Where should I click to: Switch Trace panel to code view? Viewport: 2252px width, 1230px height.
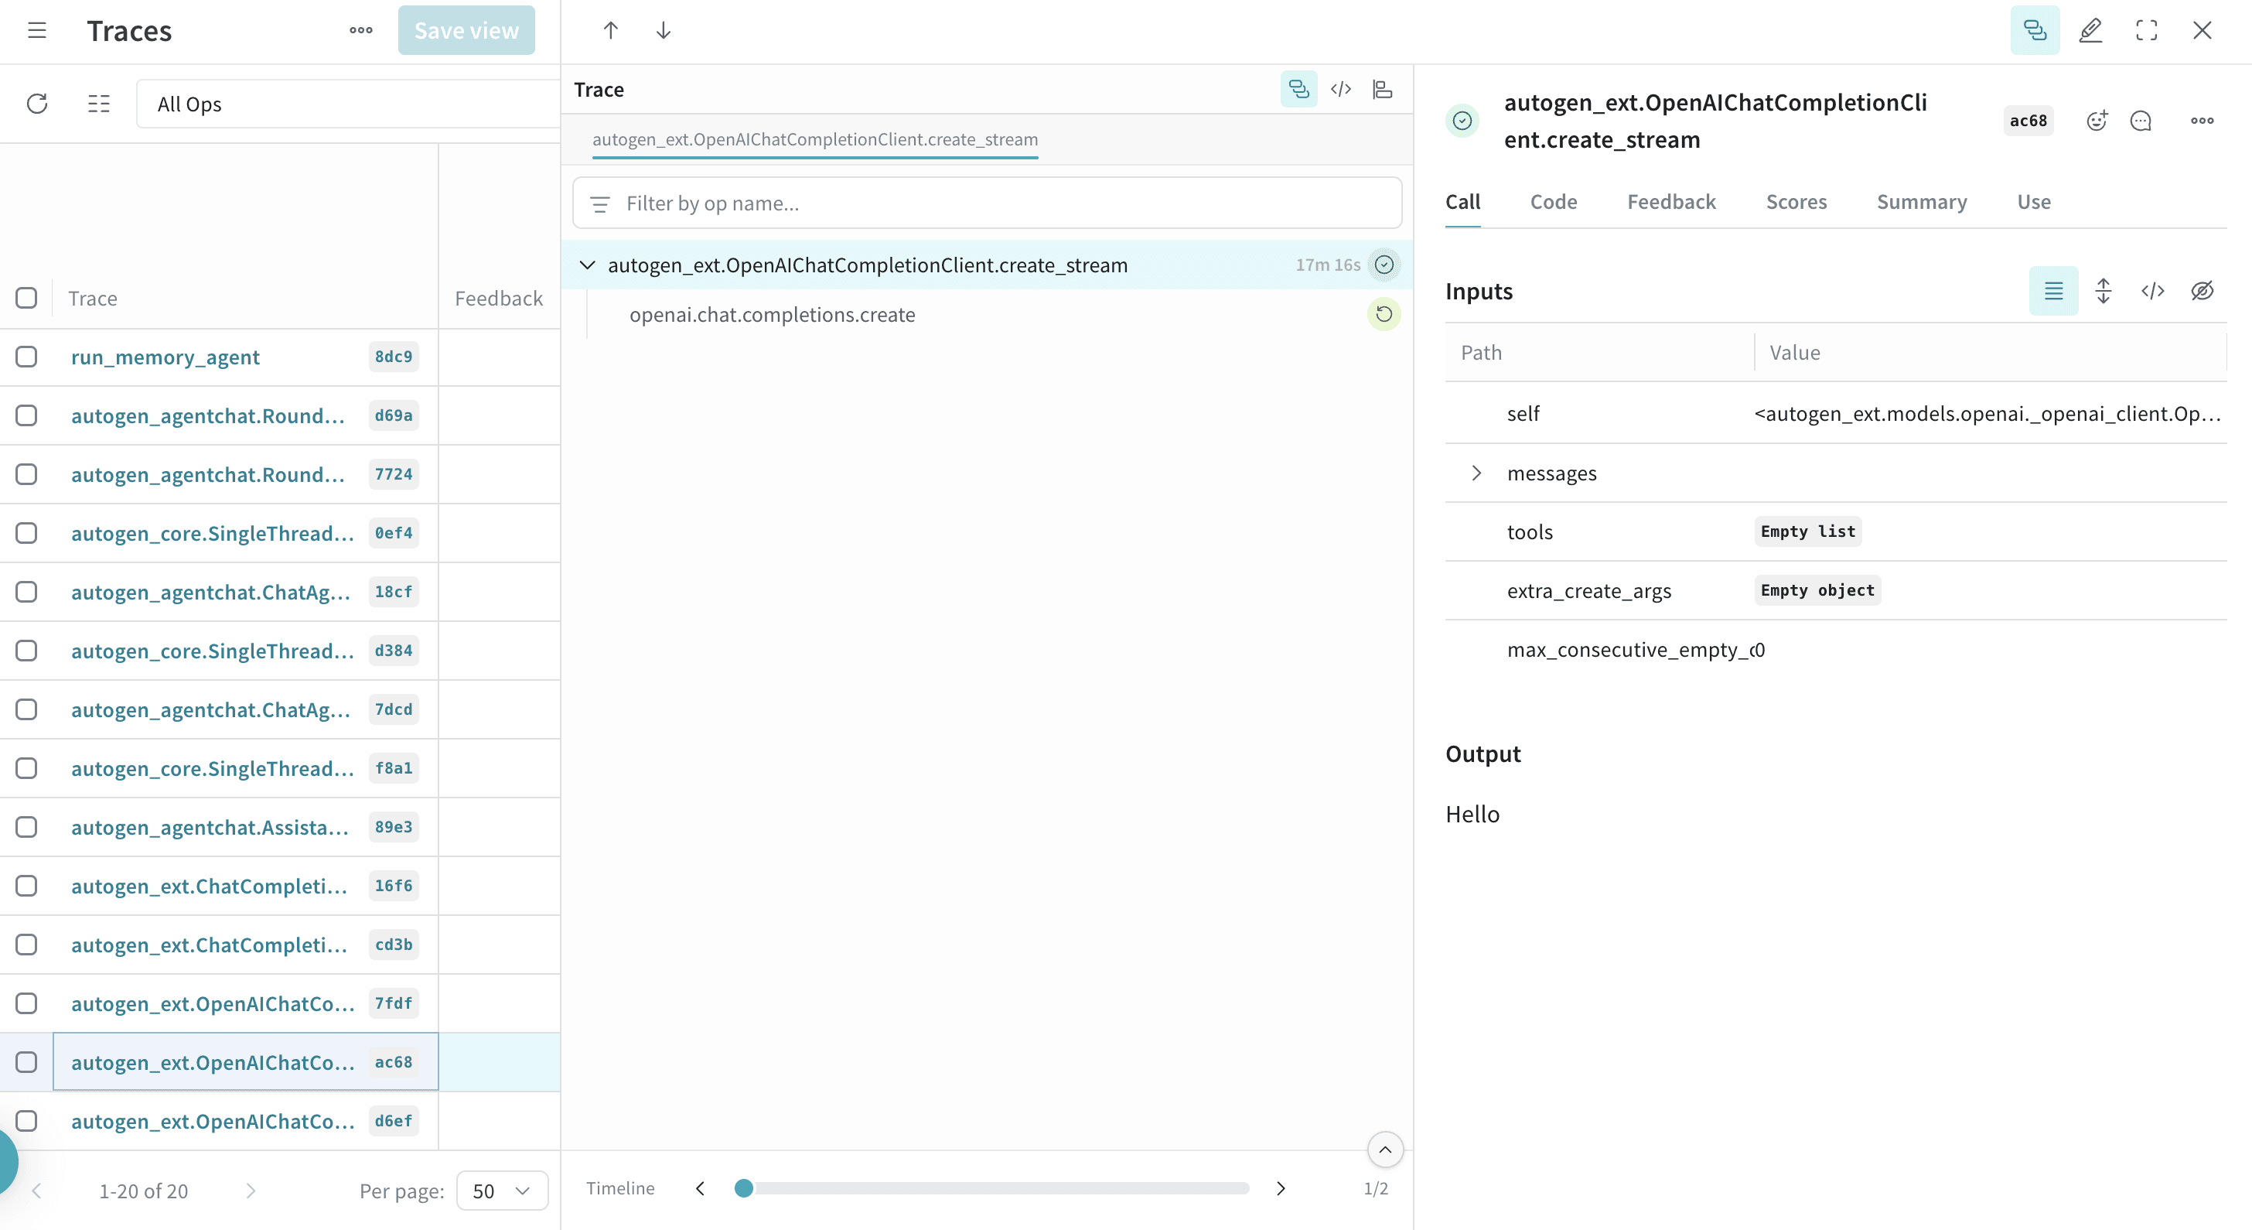(1341, 89)
